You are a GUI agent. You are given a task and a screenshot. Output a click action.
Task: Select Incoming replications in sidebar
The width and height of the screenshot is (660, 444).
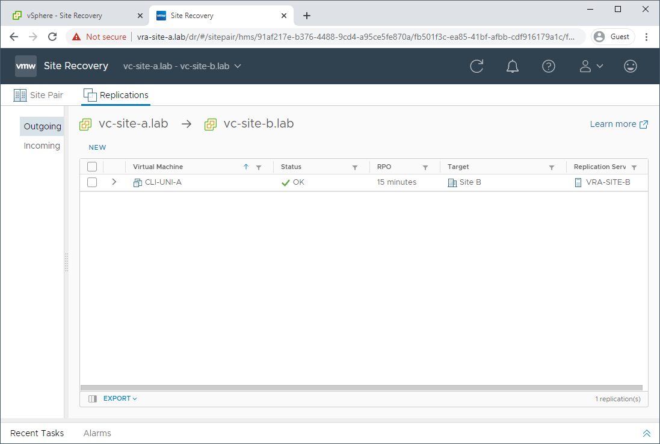click(42, 146)
